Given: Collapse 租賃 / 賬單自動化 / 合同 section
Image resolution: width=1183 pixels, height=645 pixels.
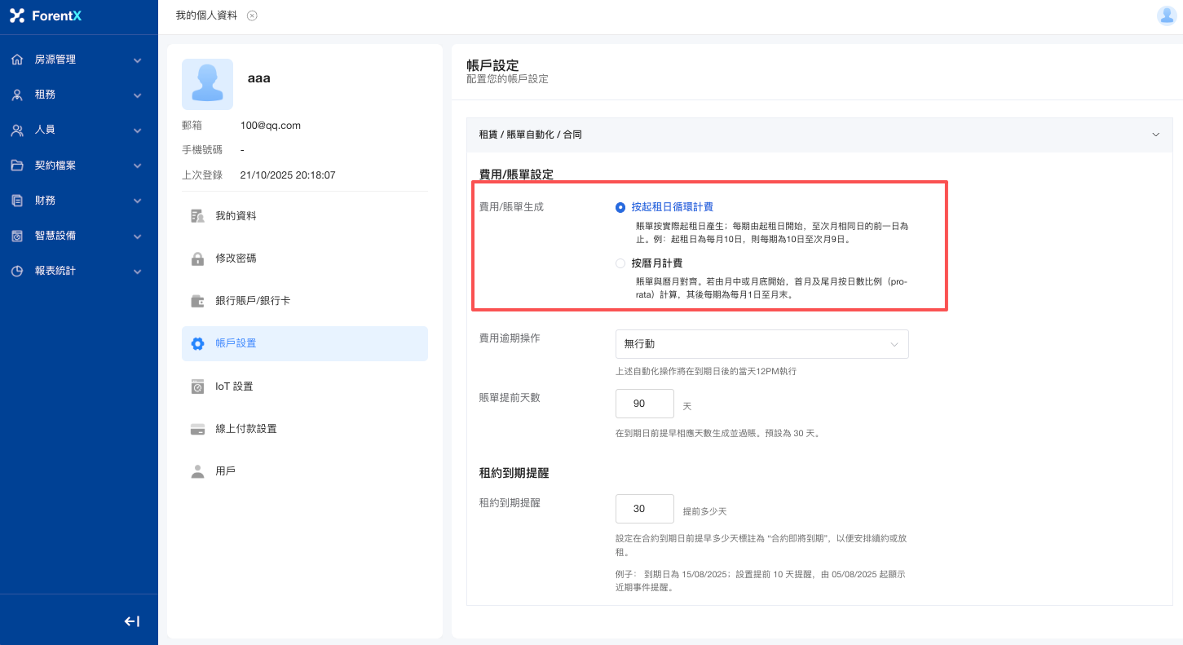Looking at the screenshot, I should [x=1155, y=135].
